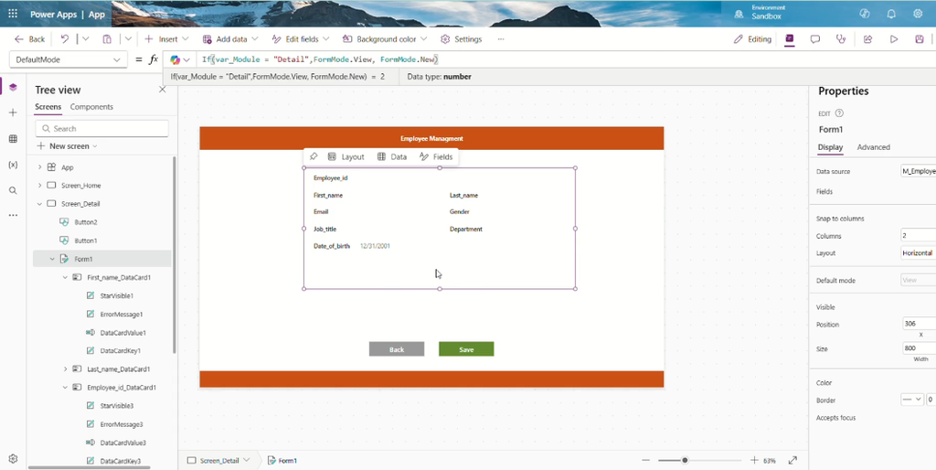This screenshot has height=470, width=936.
Task: Click the gray Back button on canvas
Action: pyautogui.click(x=397, y=349)
